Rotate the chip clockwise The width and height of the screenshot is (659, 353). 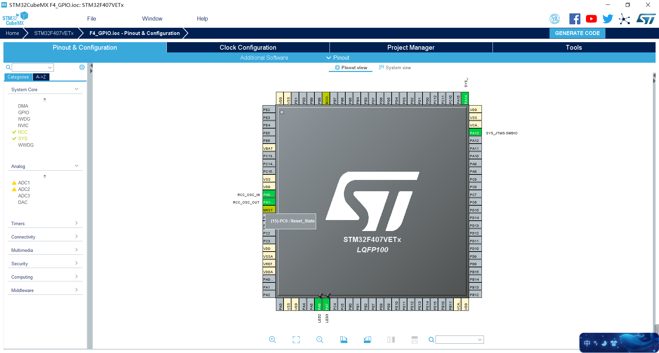[x=344, y=339]
